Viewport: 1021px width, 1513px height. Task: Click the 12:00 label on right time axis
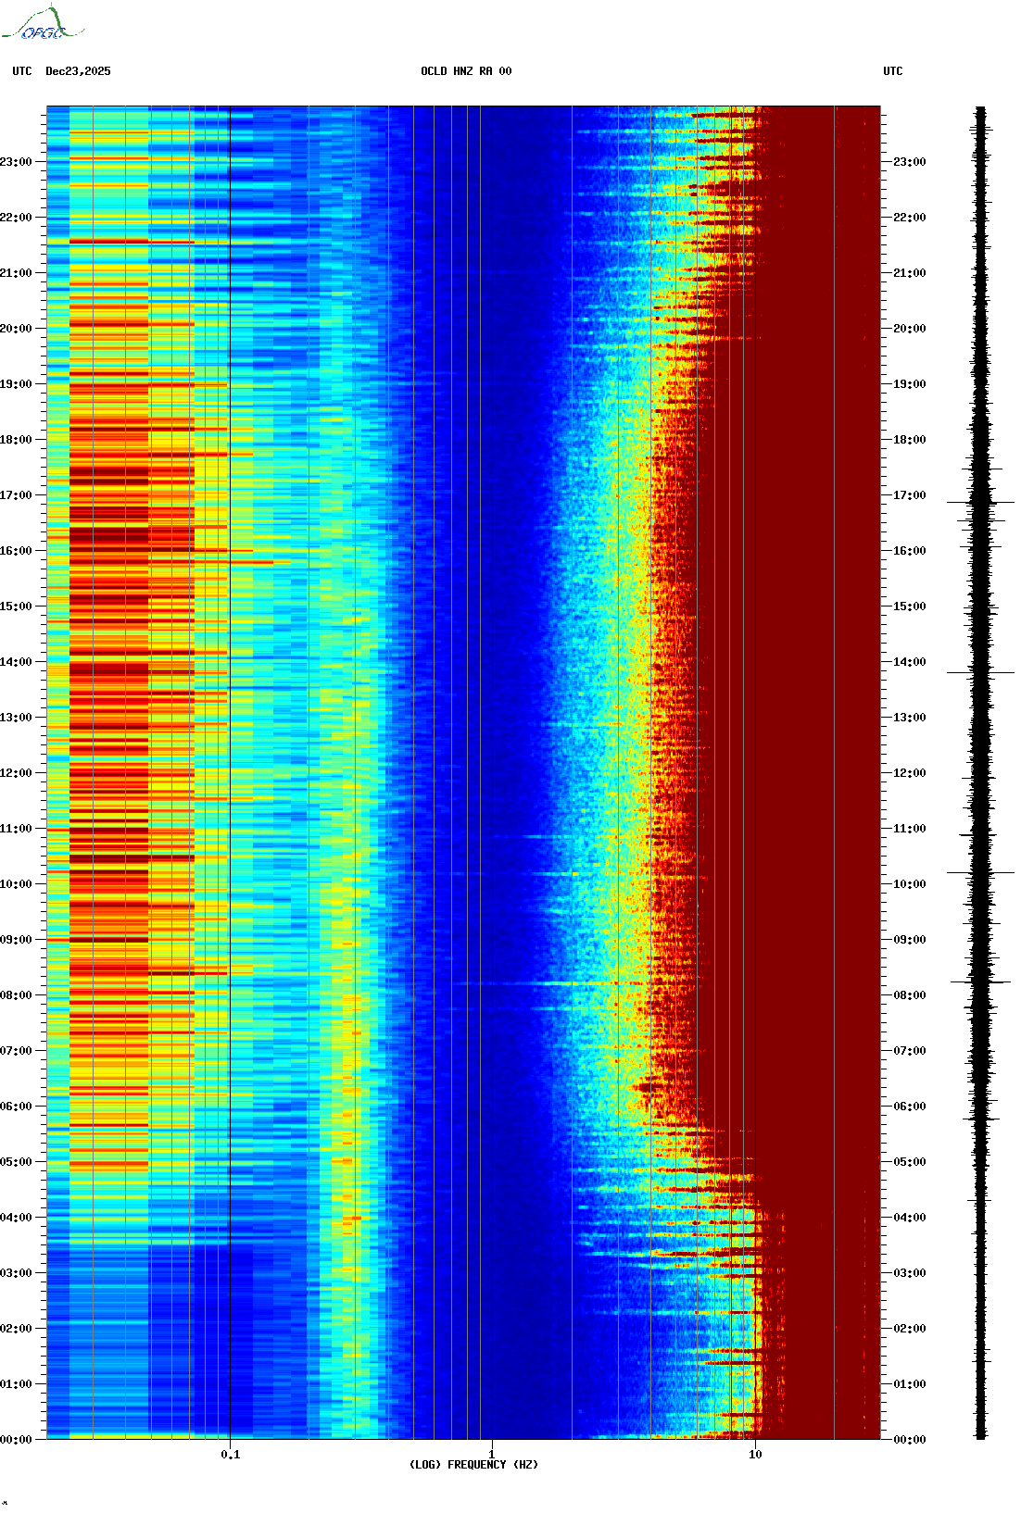[x=910, y=773]
